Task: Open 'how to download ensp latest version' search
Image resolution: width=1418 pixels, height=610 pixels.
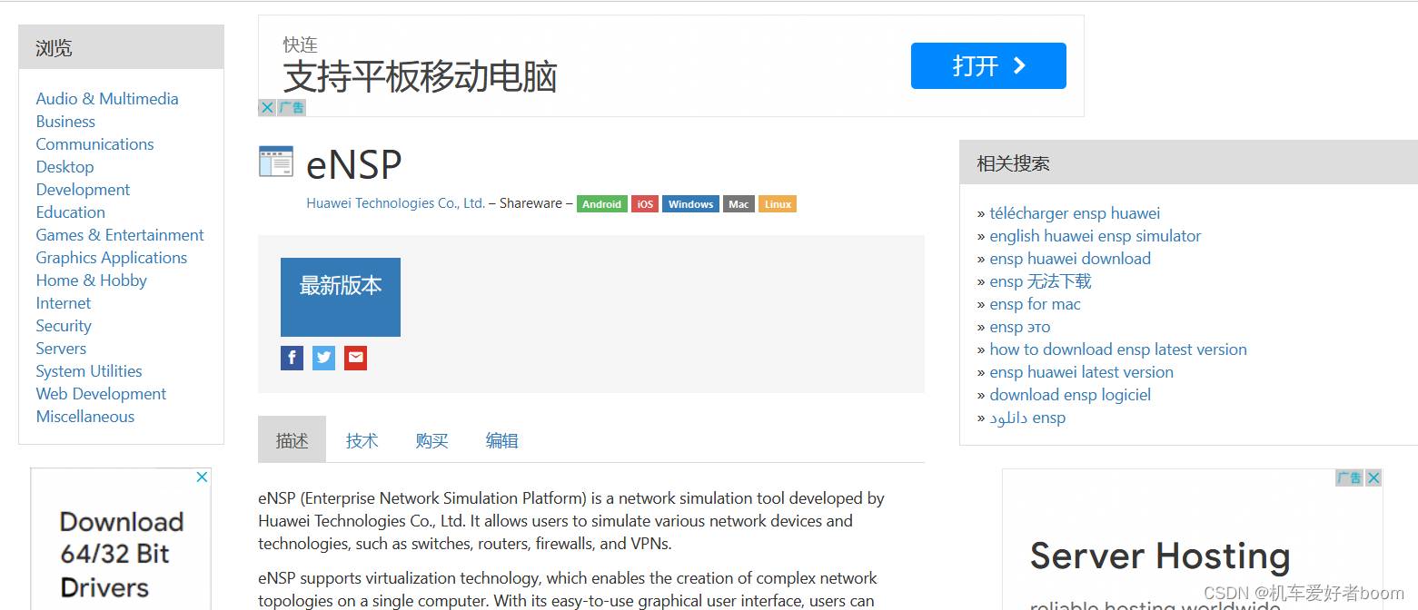Action: point(1118,349)
